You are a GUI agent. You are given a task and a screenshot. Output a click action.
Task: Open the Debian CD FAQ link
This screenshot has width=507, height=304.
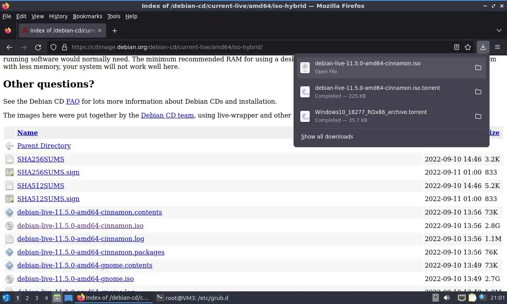73,101
